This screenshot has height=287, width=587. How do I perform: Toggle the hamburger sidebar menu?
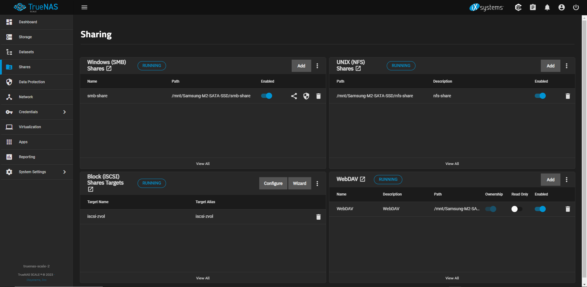point(84,7)
